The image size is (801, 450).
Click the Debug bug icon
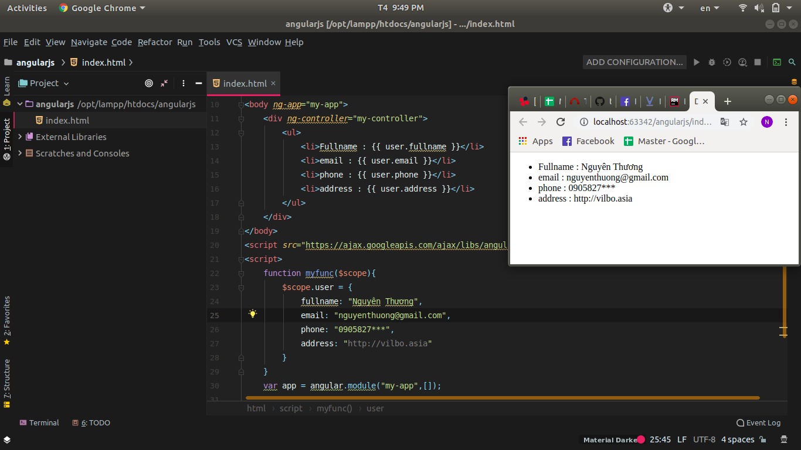(712, 62)
